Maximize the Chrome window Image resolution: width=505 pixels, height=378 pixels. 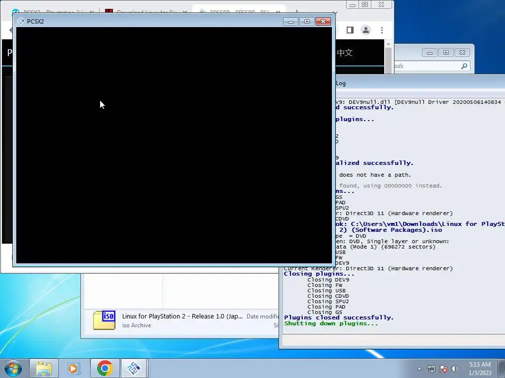365,5
